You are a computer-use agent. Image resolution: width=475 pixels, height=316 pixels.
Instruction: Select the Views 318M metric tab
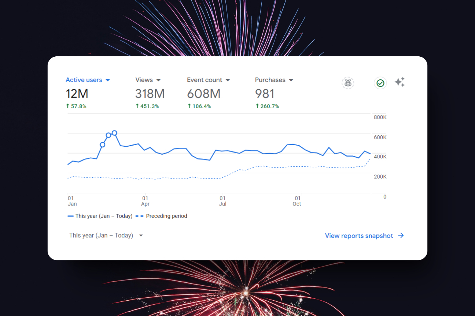[150, 94]
